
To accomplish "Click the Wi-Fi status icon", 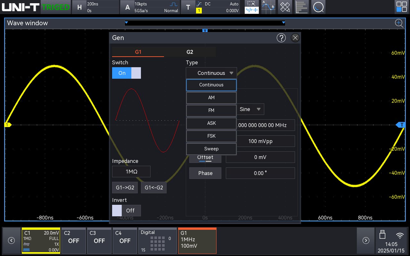I will pos(400,236).
